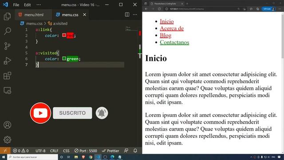Image resolution: width=284 pixels, height=160 pixels.
Task: Open the Extensions view
Action: point(7,76)
